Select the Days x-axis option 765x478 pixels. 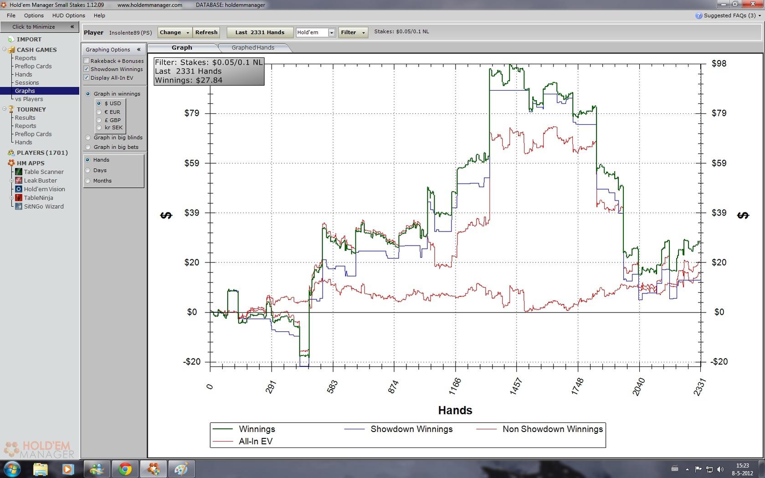tap(88, 170)
